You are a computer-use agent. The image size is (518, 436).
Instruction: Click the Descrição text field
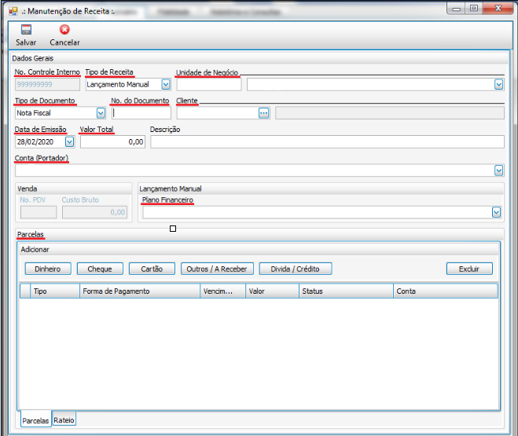(327, 142)
